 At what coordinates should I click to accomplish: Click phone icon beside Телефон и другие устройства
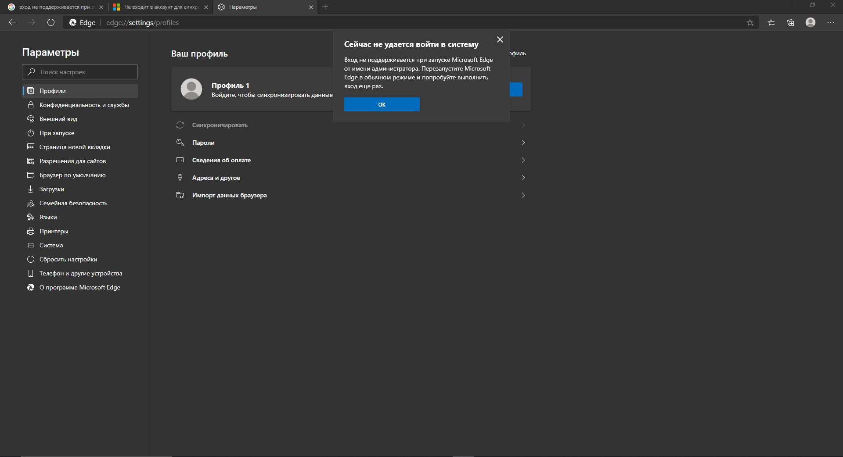pyautogui.click(x=31, y=273)
